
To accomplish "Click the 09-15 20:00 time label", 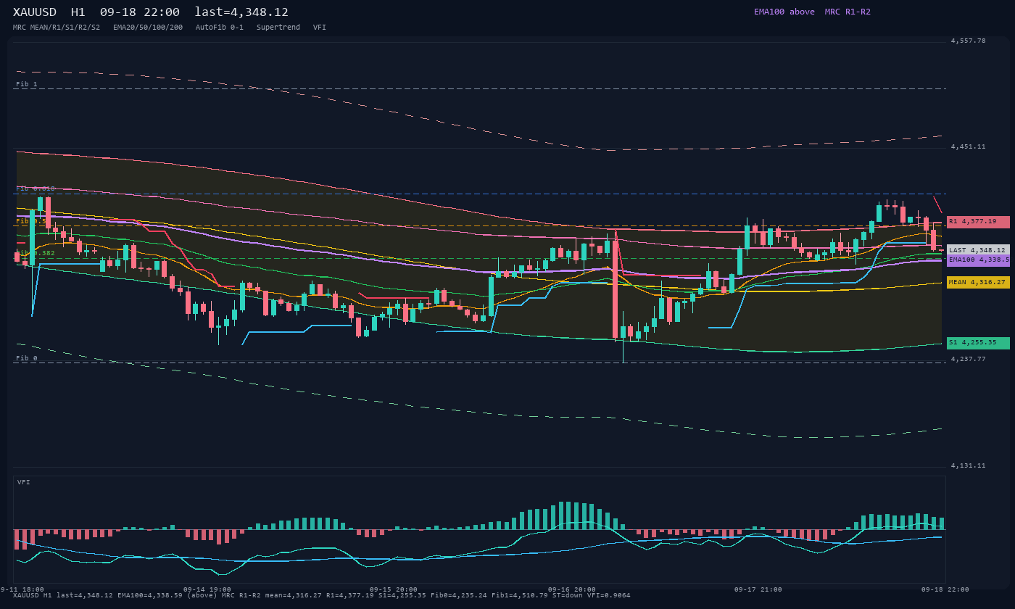I will pyautogui.click(x=394, y=590).
